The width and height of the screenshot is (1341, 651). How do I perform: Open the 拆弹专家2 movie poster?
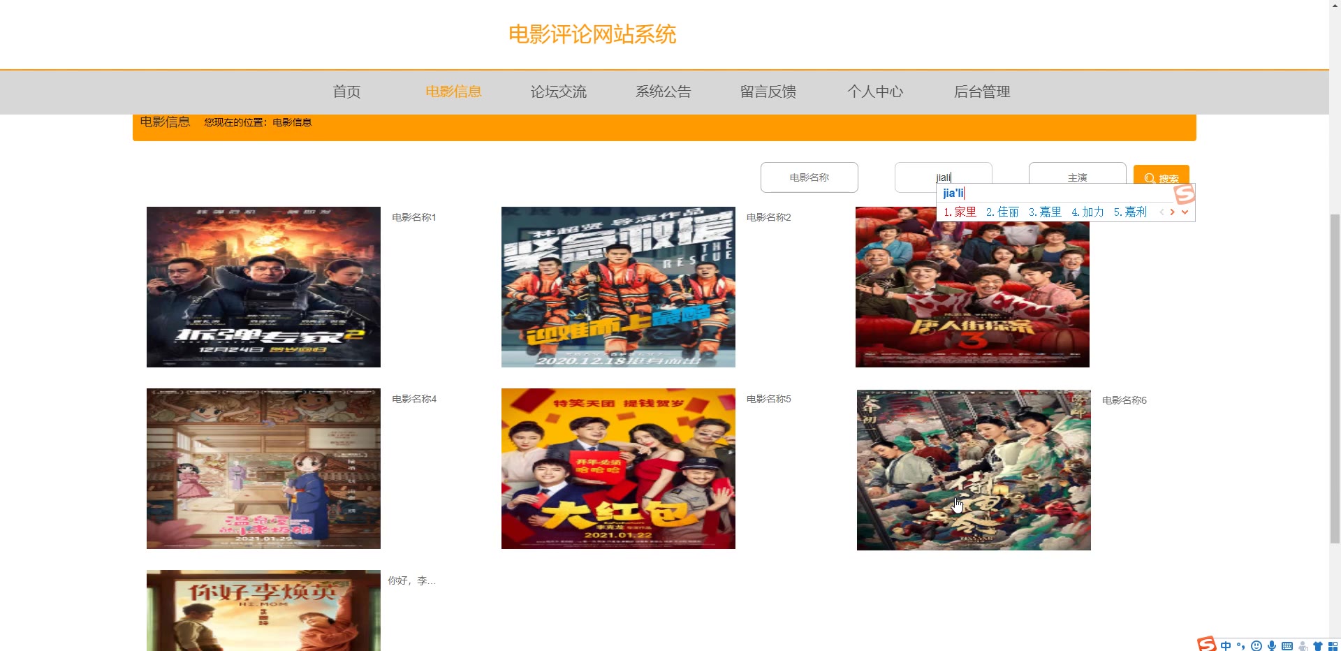(x=263, y=287)
